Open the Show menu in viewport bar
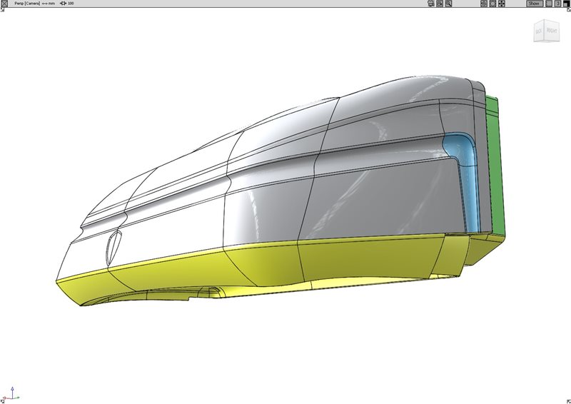The width and height of the screenshot is (571, 404). point(534,4)
